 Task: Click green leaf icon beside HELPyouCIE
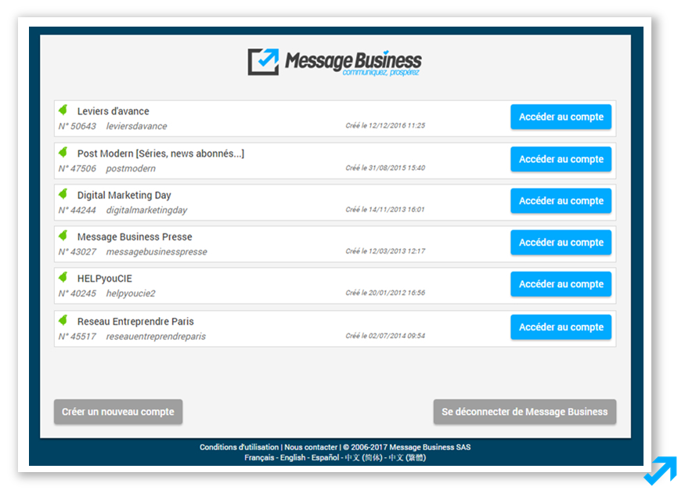(x=63, y=277)
